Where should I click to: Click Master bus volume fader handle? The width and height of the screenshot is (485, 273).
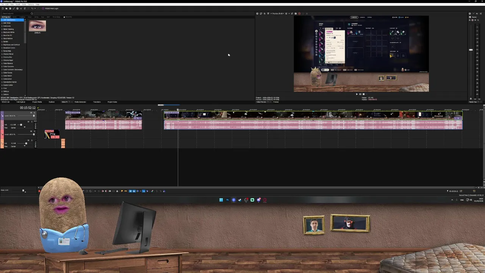coord(471,50)
